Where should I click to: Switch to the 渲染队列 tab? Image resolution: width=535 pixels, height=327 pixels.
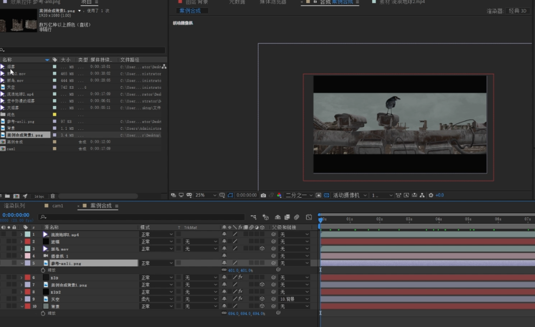coord(14,206)
